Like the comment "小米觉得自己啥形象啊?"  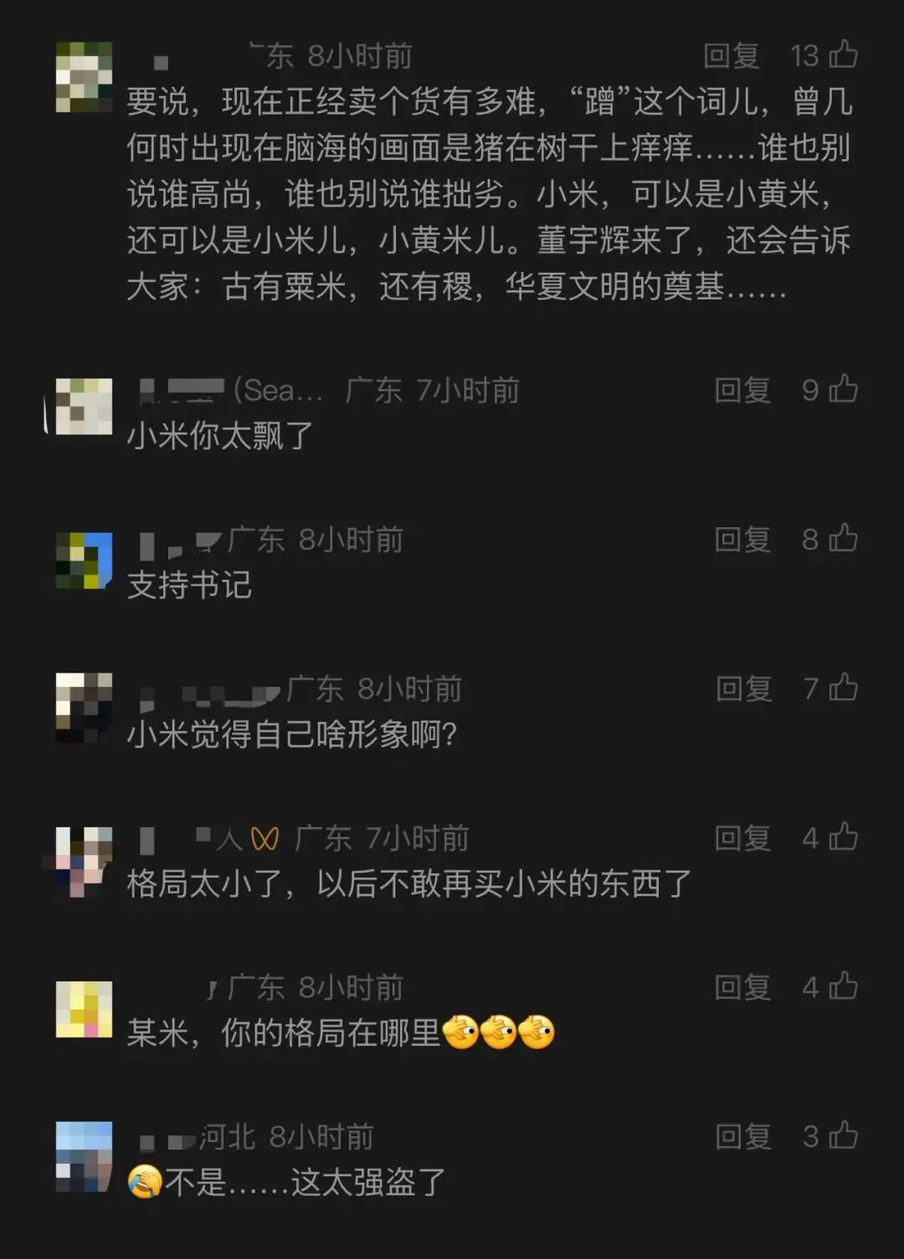click(843, 688)
